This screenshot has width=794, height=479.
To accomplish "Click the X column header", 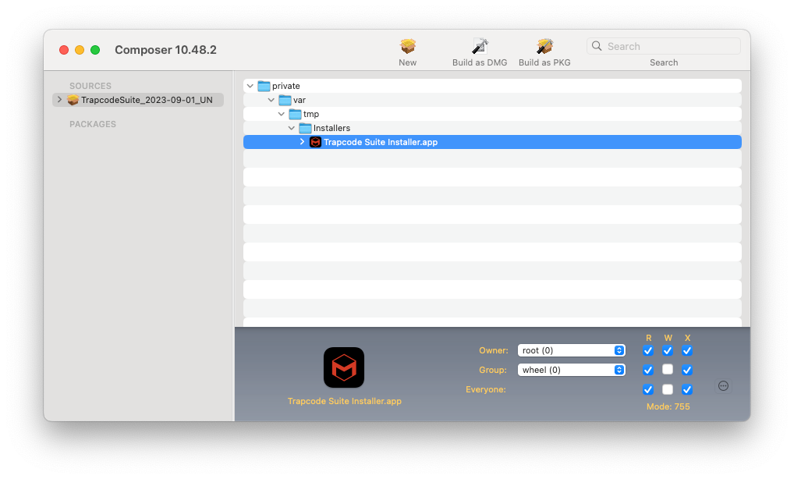I will click(x=687, y=338).
